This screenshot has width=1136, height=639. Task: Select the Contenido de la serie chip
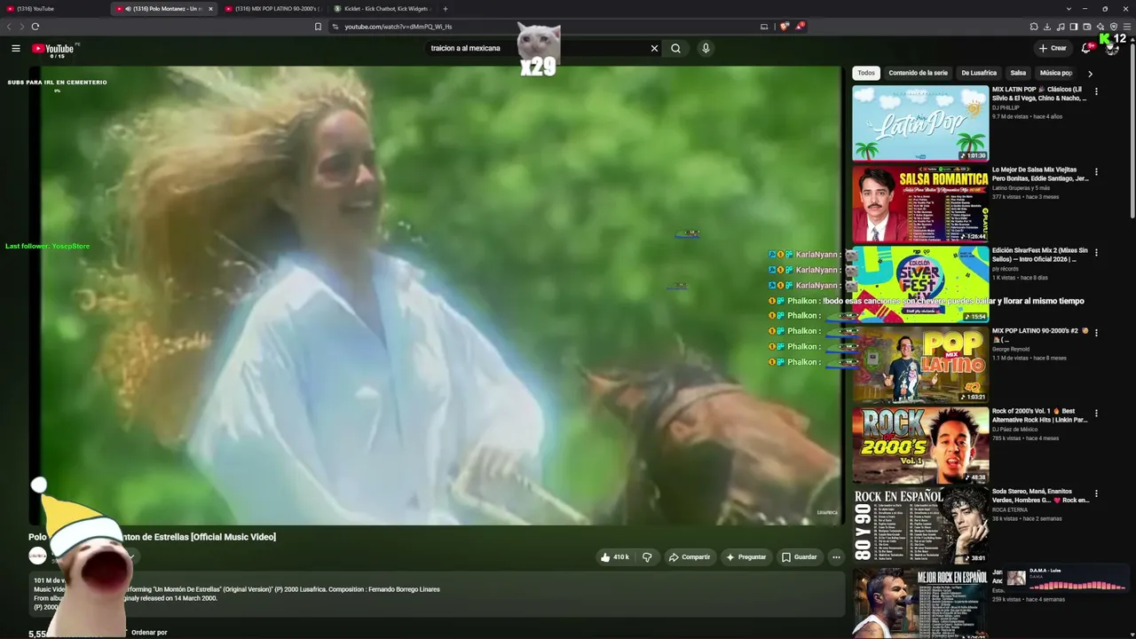pyautogui.click(x=918, y=73)
